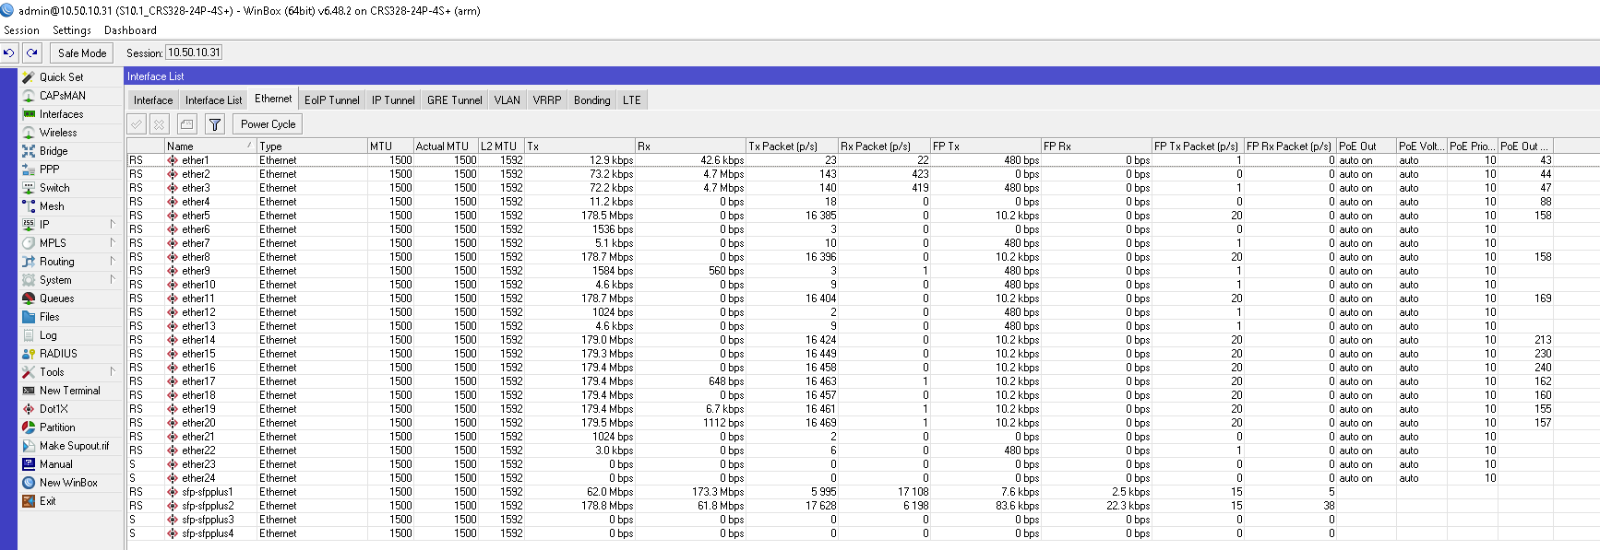This screenshot has height=550, width=1600.
Task: Open PPP in the sidebar
Action: pyautogui.click(x=49, y=170)
